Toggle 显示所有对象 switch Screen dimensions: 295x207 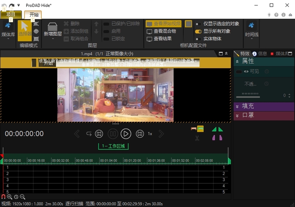(198, 31)
